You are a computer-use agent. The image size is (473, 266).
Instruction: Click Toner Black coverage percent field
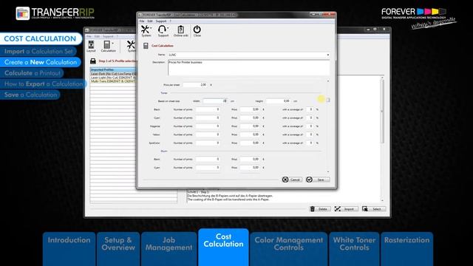(310, 109)
